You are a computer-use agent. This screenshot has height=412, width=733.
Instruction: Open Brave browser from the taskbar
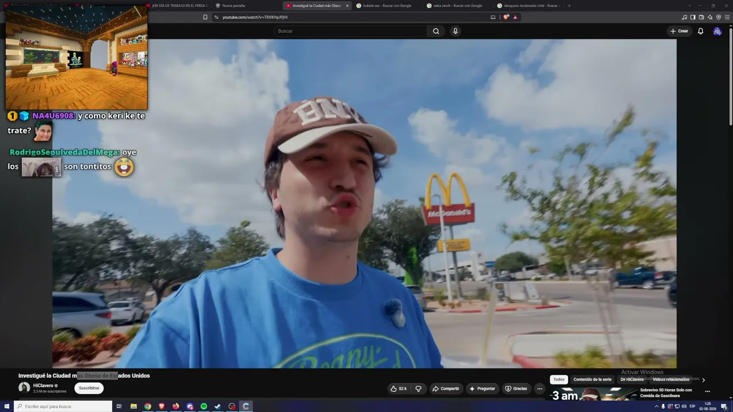[161, 406]
